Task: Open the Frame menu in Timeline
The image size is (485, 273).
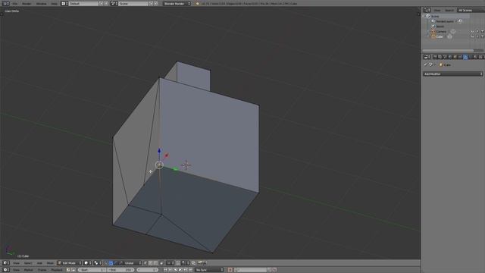Action: pyautogui.click(x=42, y=270)
